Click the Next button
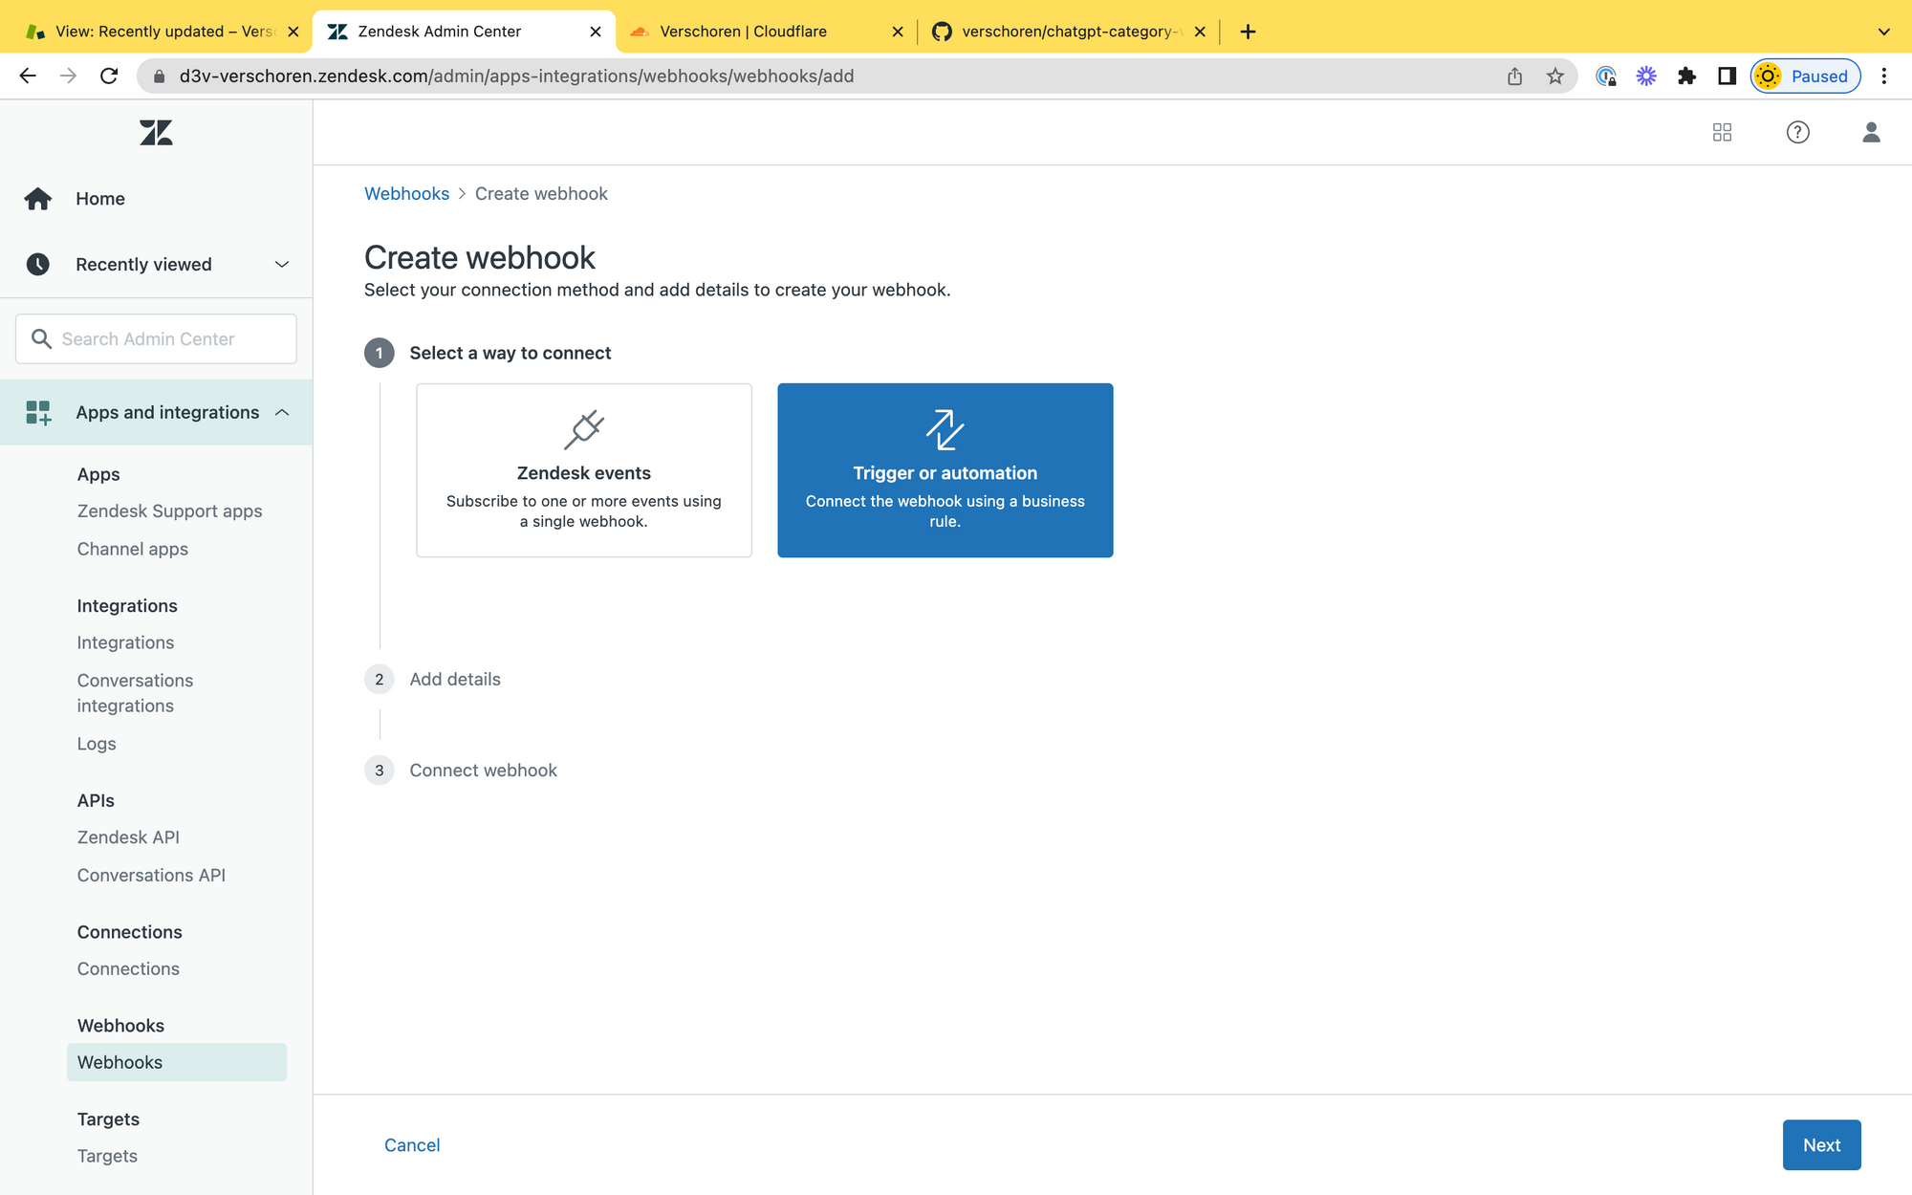 pos(1820,1144)
